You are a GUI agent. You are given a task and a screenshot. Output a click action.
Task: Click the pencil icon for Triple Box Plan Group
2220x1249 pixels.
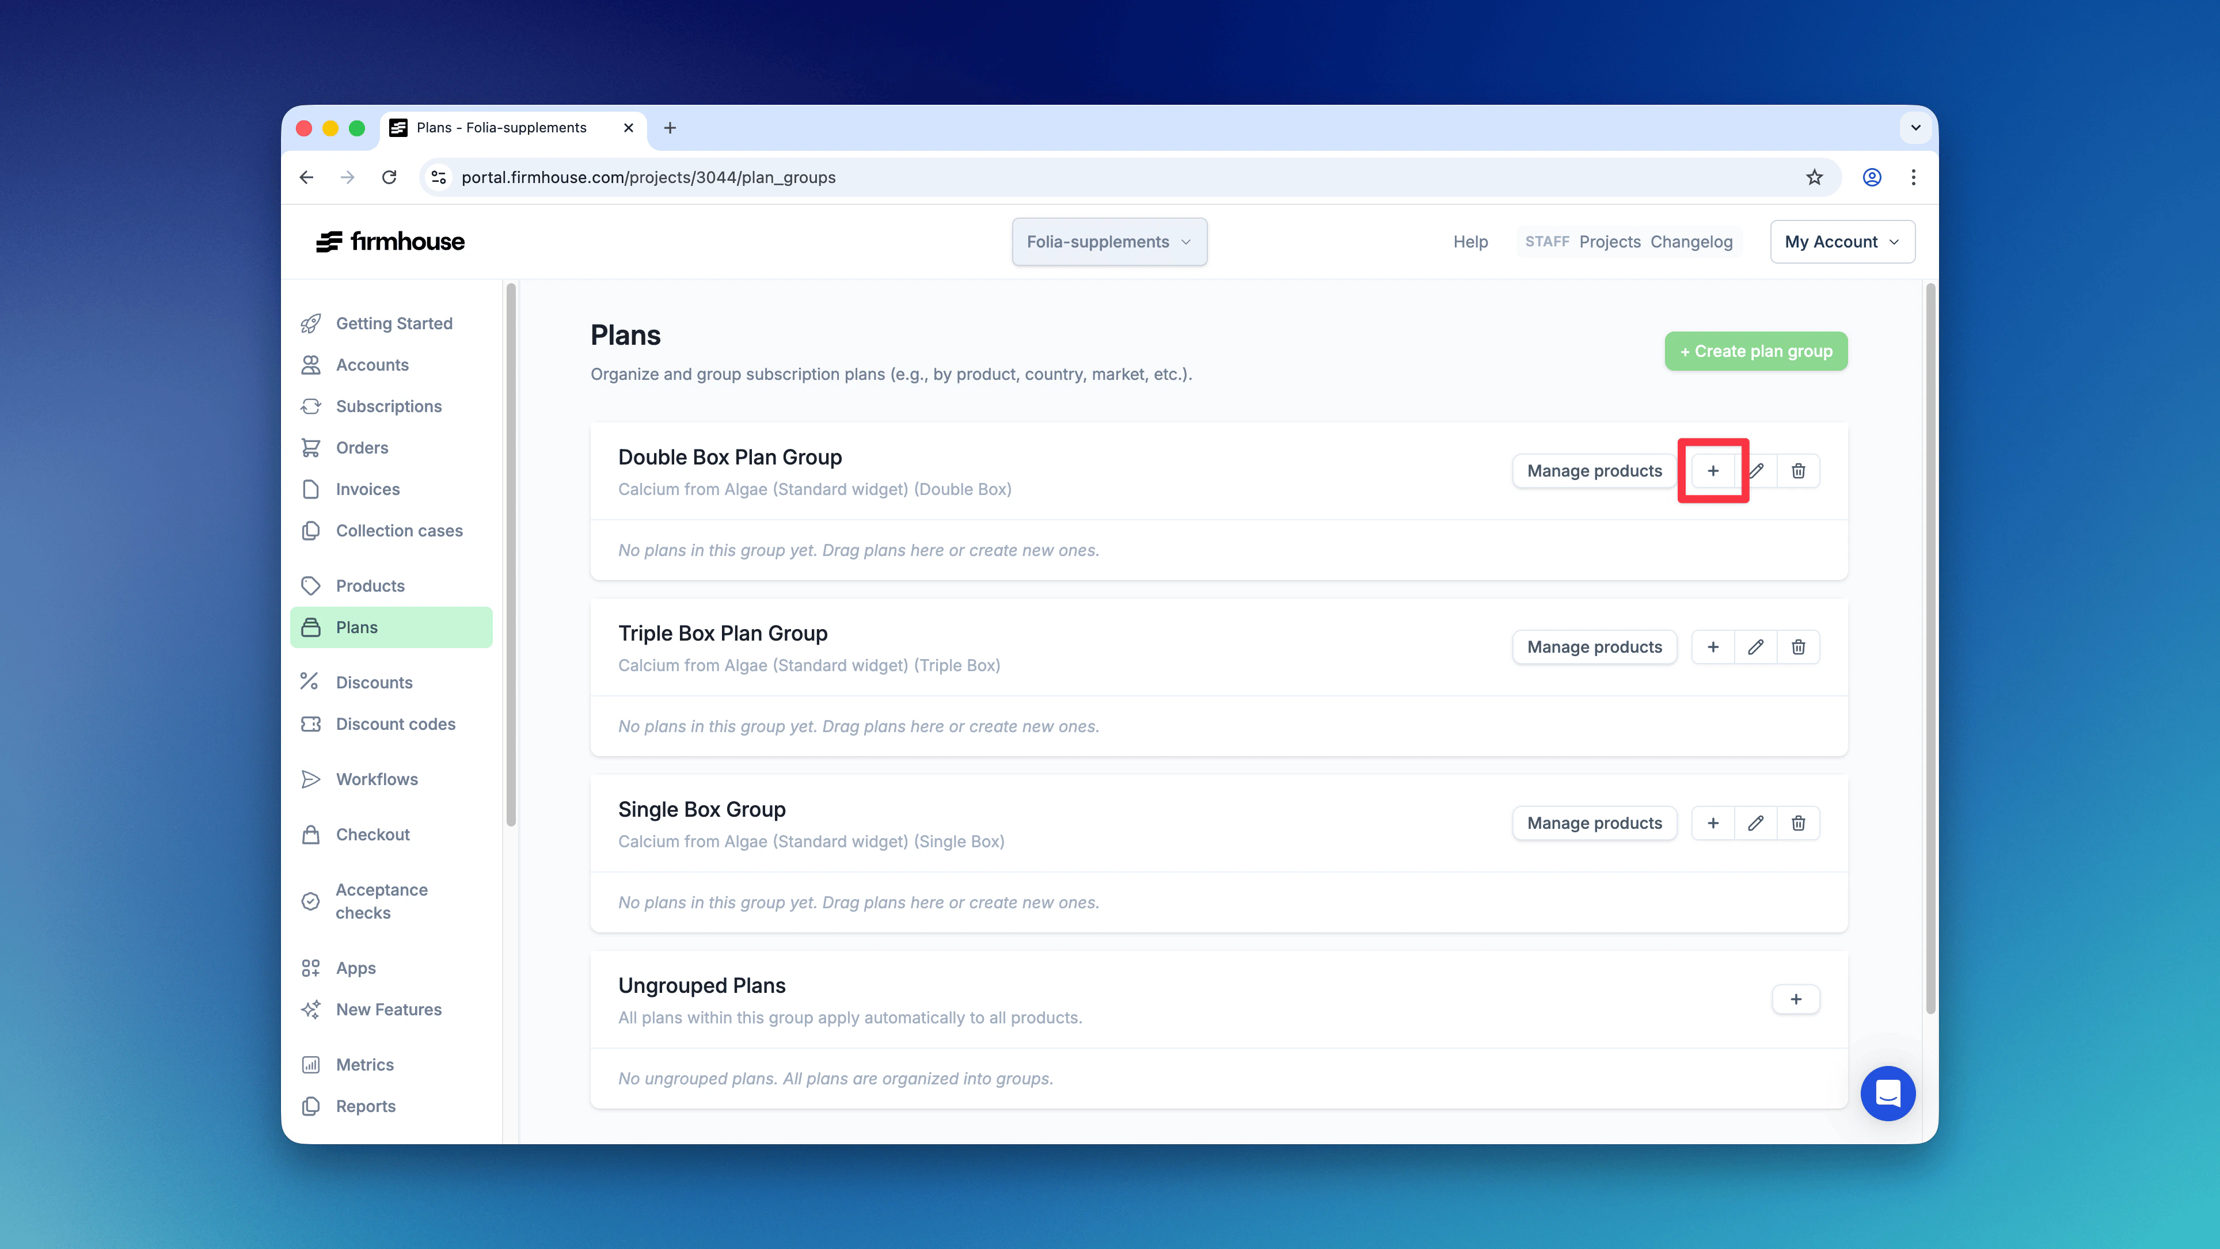(1755, 646)
